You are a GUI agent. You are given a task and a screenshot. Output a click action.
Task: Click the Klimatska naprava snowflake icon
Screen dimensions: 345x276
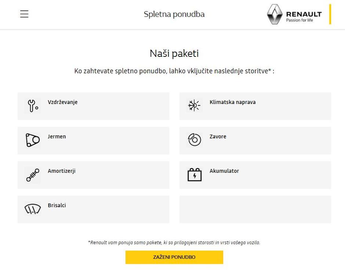tap(194, 105)
